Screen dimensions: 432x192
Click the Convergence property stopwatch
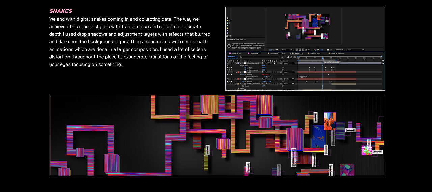point(245,70)
